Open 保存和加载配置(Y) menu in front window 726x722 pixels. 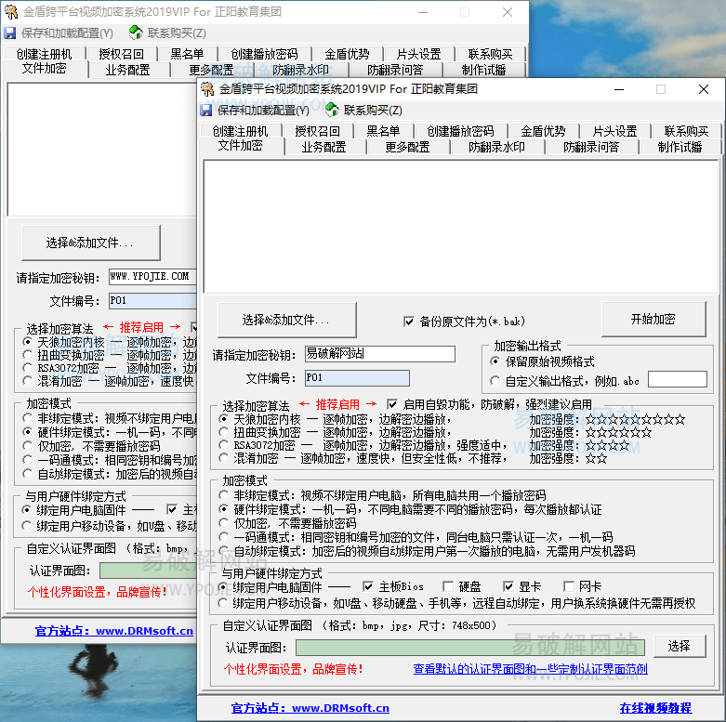click(x=263, y=111)
